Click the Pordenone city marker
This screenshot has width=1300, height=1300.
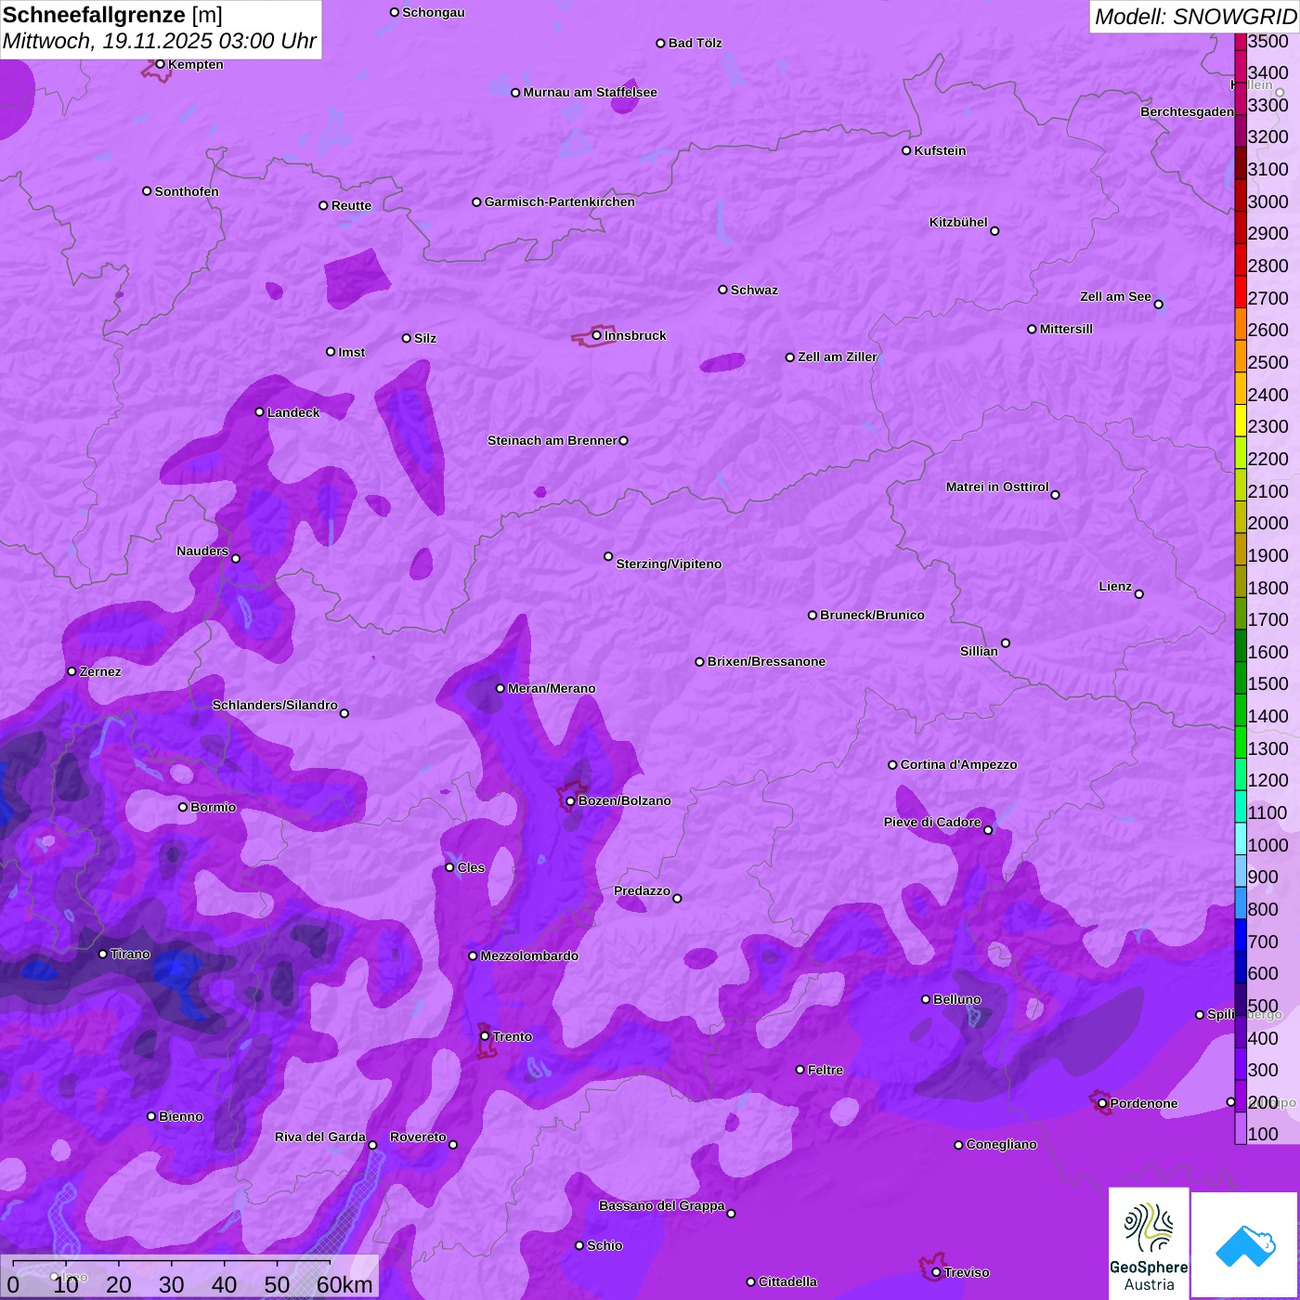pyautogui.click(x=1102, y=1104)
